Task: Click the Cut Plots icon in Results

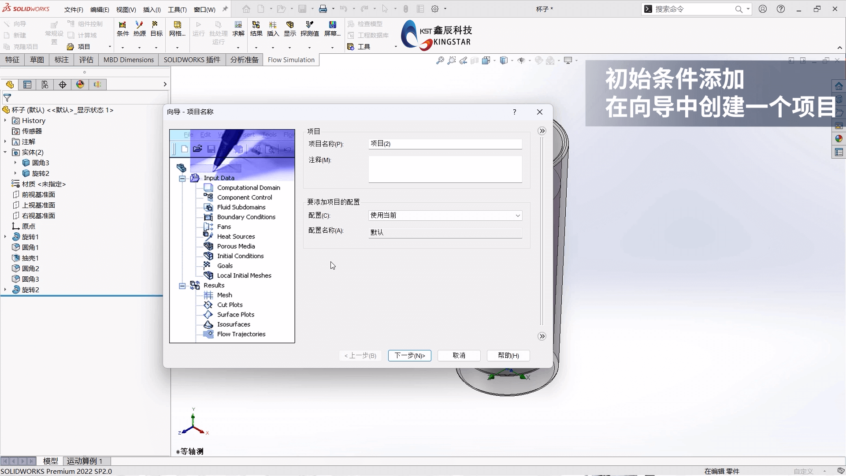Action: [x=208, y=305]
